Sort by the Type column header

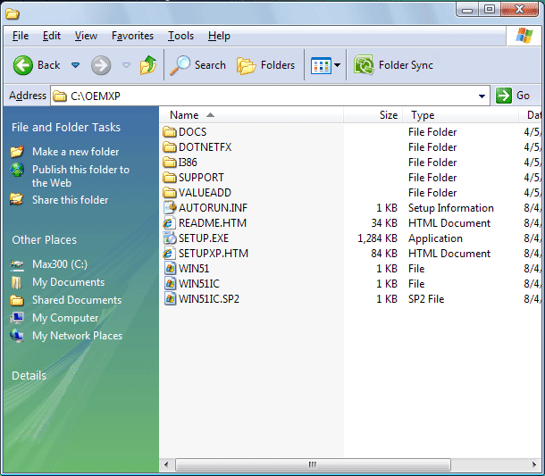[460, 115]
